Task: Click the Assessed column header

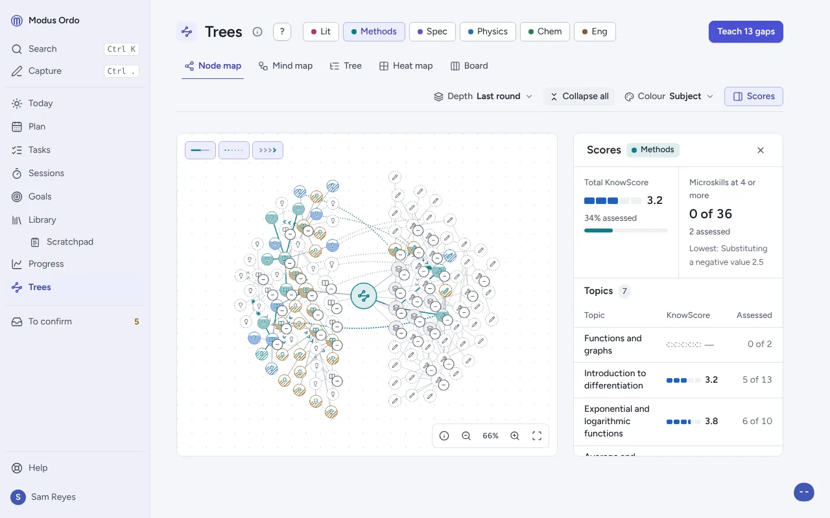Action: coord(754,315)
